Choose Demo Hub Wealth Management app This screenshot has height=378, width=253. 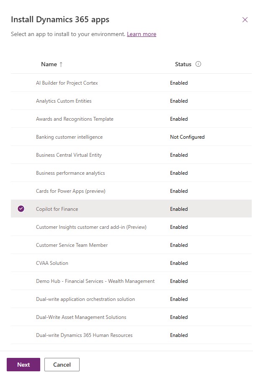click(132, 281)
